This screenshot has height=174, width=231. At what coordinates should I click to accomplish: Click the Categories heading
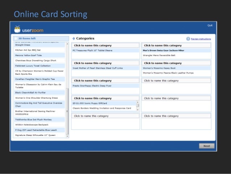tap(85, 39)
